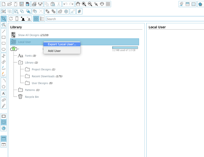204x157 pixels.
Task: Sync the library with refresh icon
Action: [x=11, y=19]
